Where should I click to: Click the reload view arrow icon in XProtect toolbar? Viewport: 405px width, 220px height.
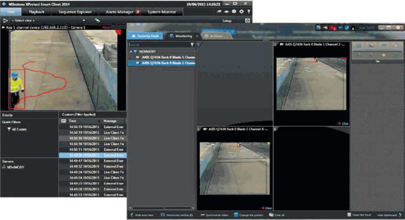coord(97,20)
